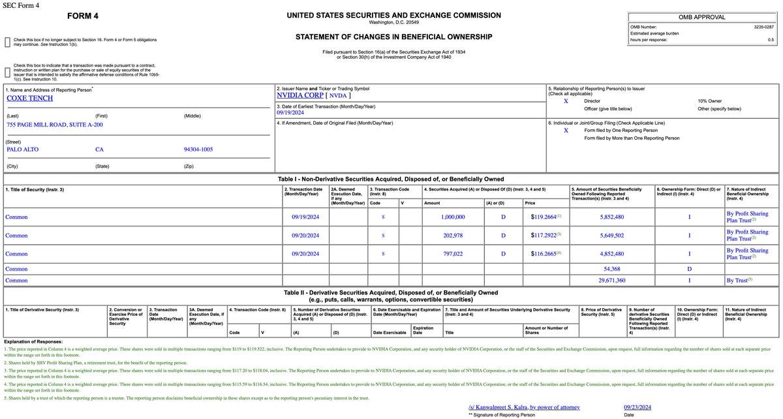Click the $116.2665 price cell
The height and width of the screenshot is (419, 783).
[545, 253]
